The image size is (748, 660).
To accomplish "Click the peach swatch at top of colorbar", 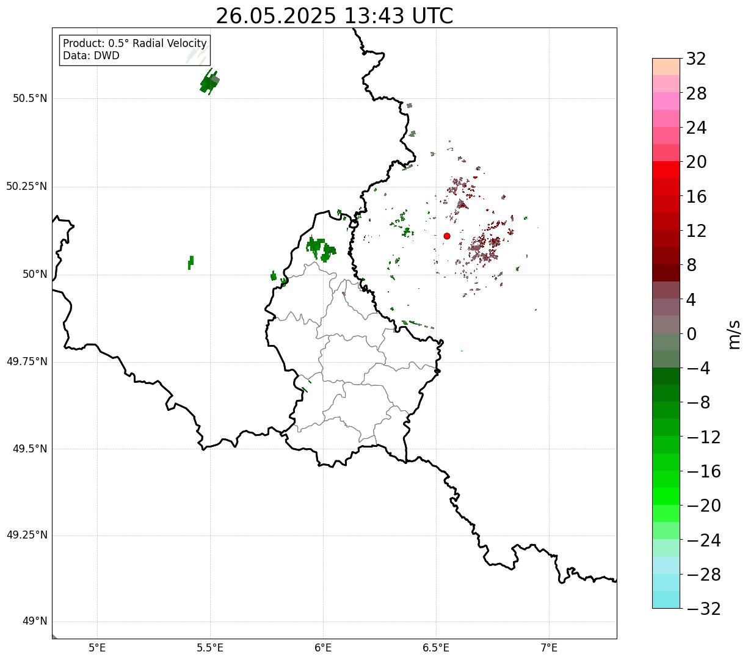I will click(x=666, y=67).
